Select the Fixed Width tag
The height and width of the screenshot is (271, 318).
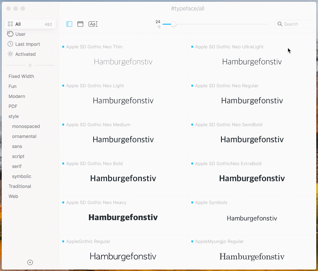pyautogui.click(x=21, y=76)
